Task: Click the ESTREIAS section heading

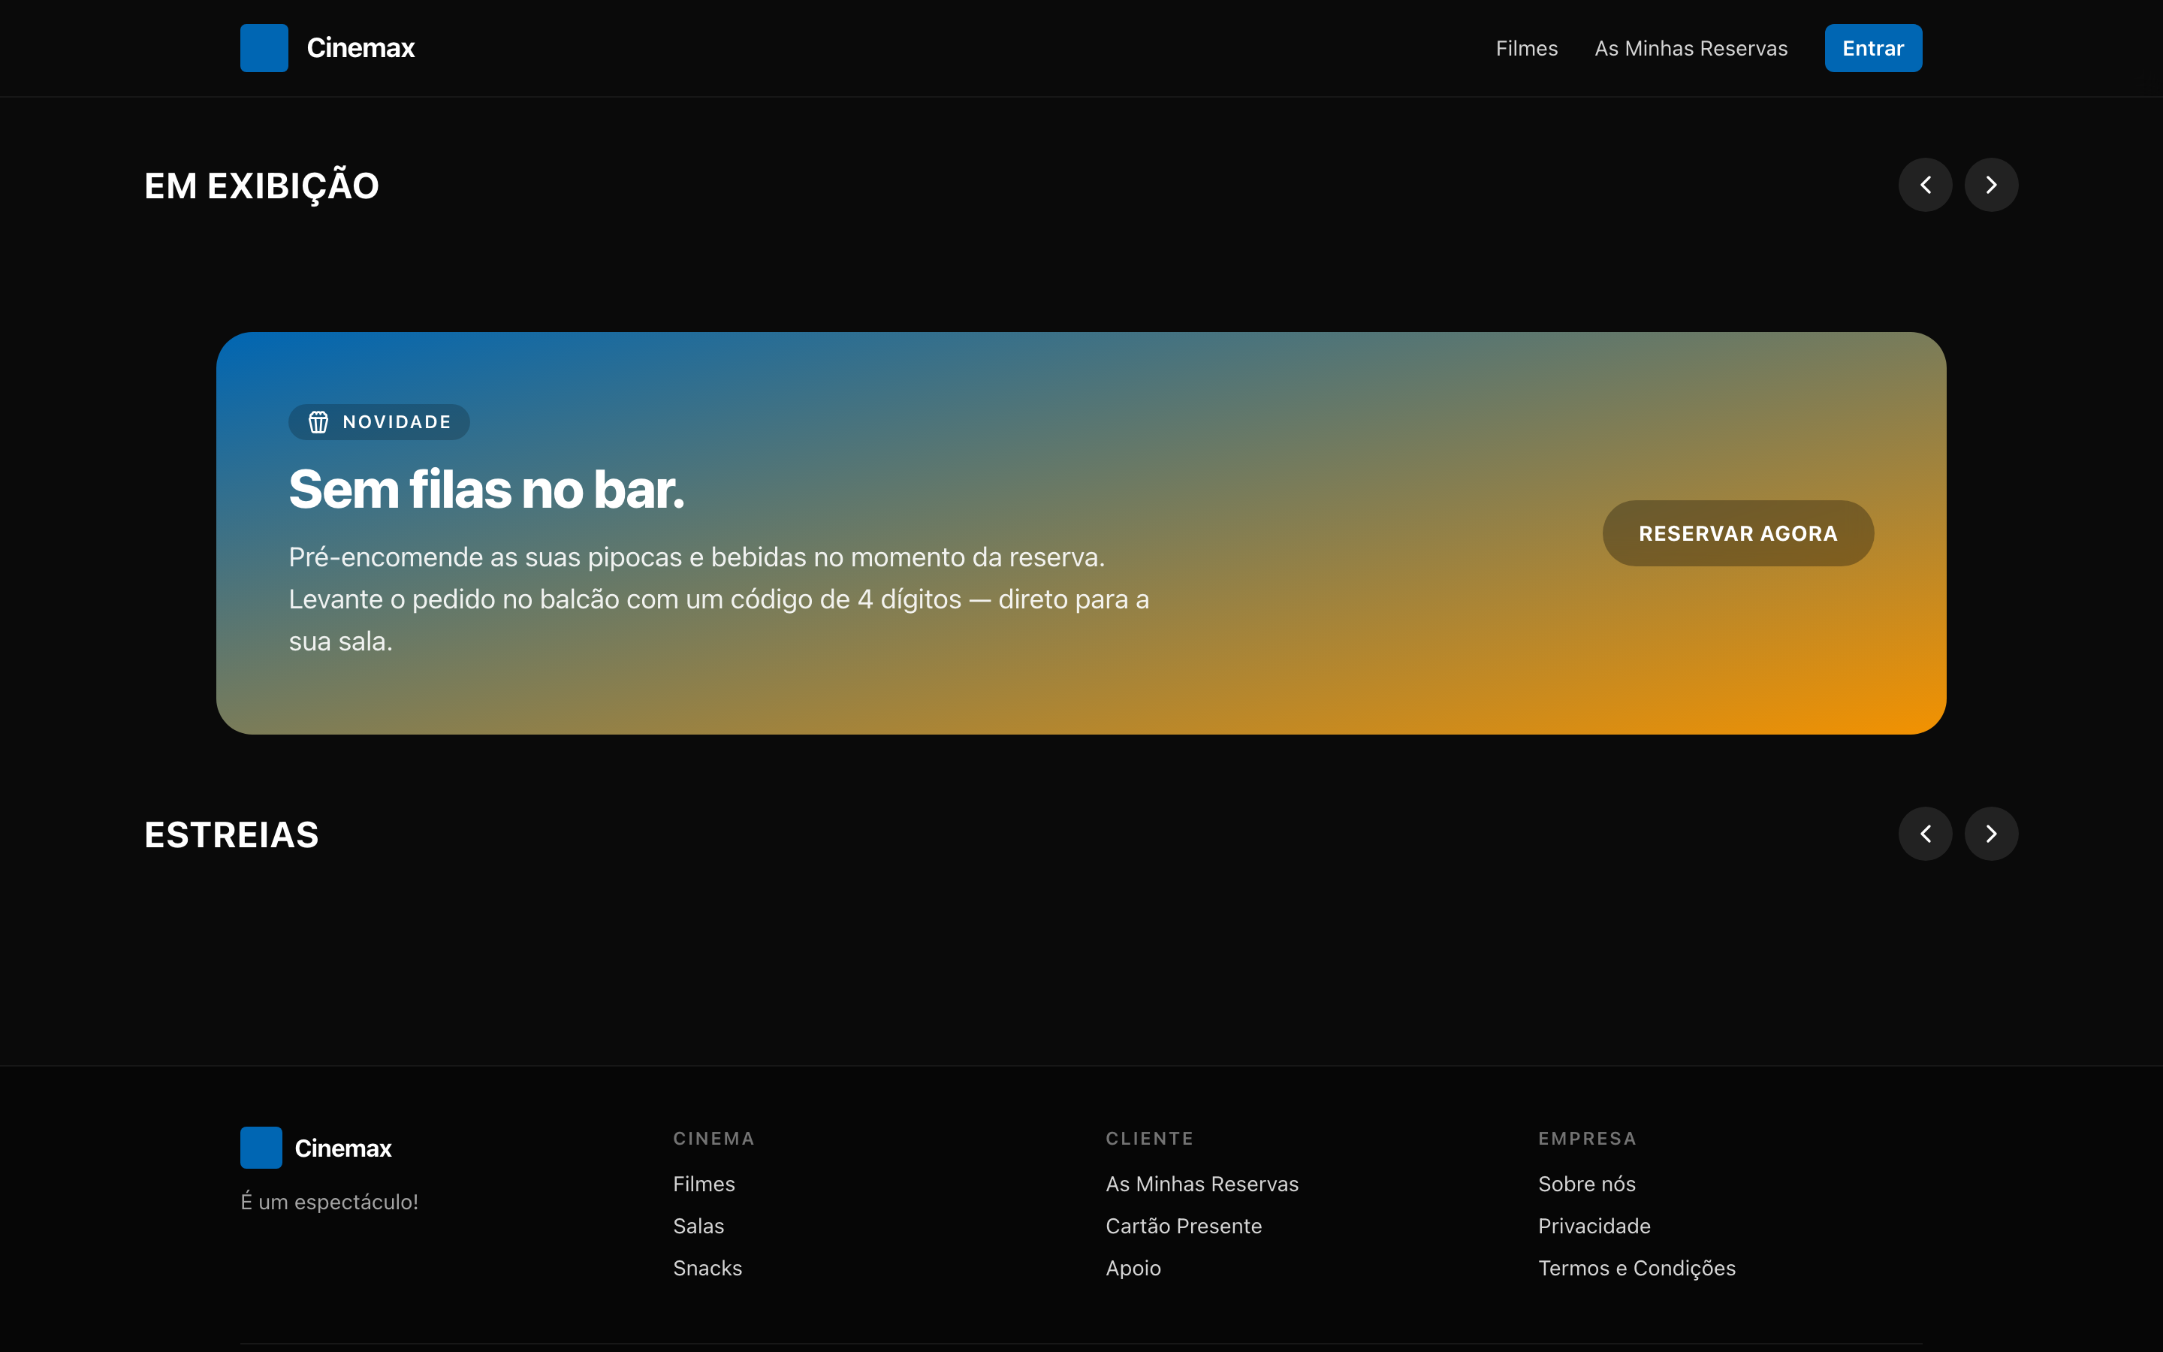Action: [231, 835]
